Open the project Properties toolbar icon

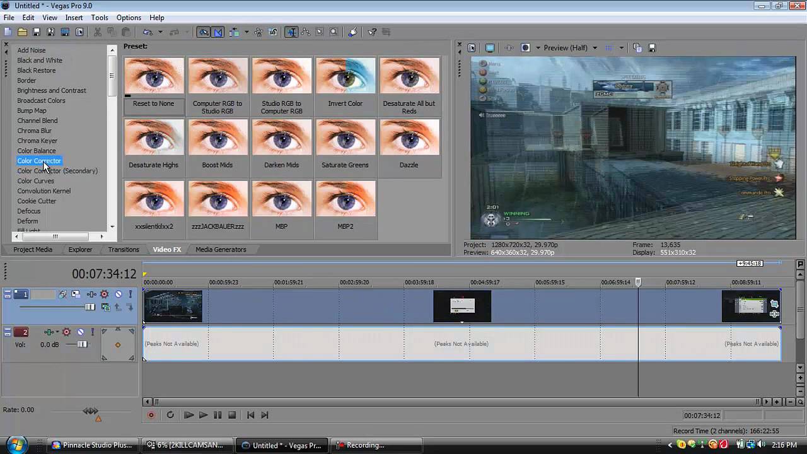pos(79,32)
